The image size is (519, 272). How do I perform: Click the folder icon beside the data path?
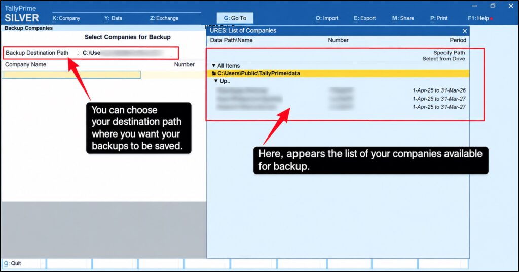214,73
